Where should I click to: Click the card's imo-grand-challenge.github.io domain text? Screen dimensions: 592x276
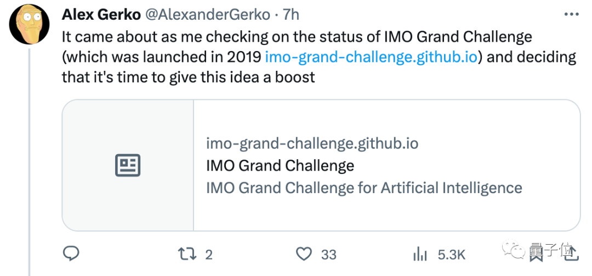click(312, 144)
